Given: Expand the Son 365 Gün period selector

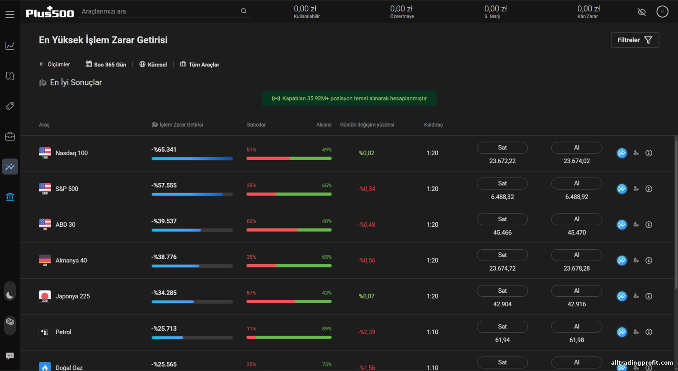Looking at the screenshot, I should point(106,64).
